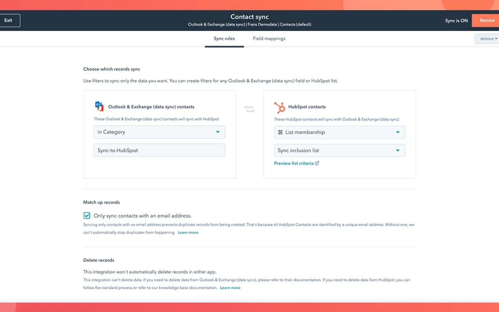Switch to the Sync rules tab
This screenshot has width=499, height=312.
tap(224, 39)
